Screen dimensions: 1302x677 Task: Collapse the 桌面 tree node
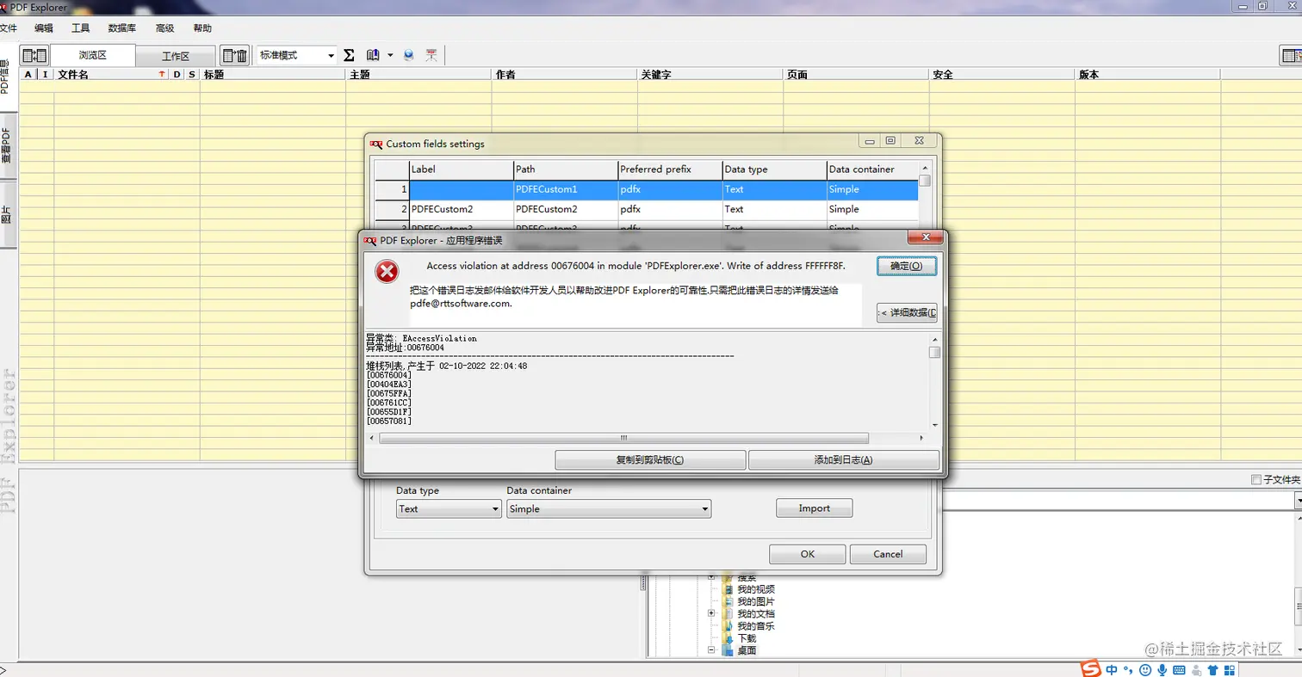coord(711,650)
